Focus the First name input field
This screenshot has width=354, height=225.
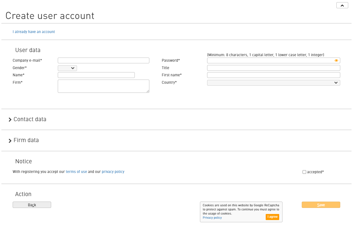coord(273,75)
